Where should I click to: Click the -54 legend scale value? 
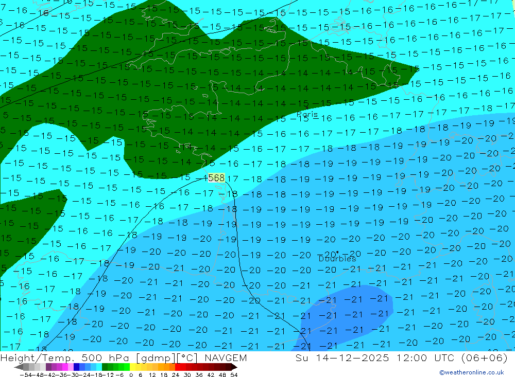pos(26,375)
